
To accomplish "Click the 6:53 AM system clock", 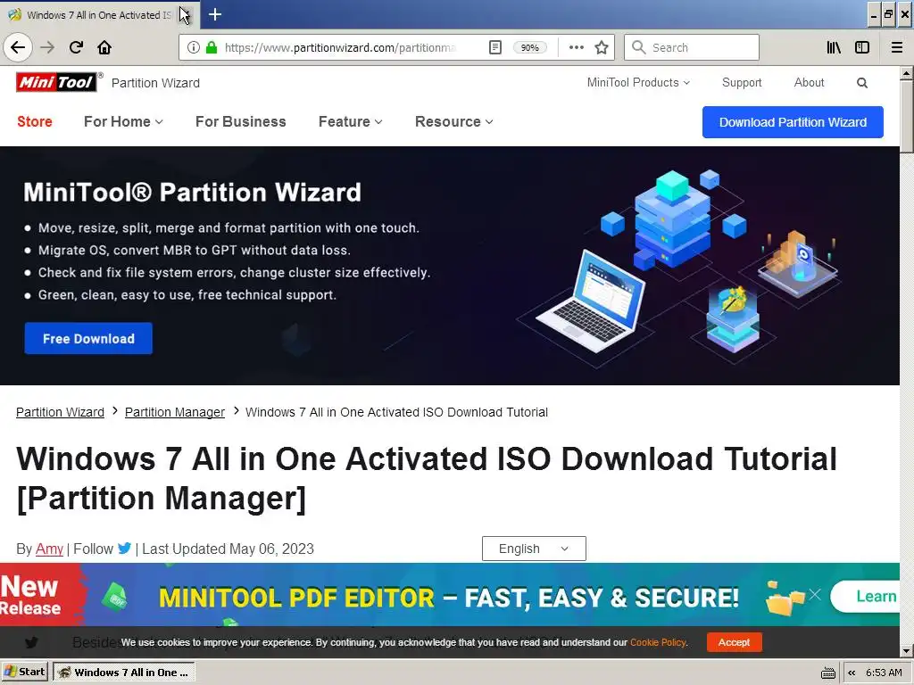I will pyautogui.click(x=883, y=673).
